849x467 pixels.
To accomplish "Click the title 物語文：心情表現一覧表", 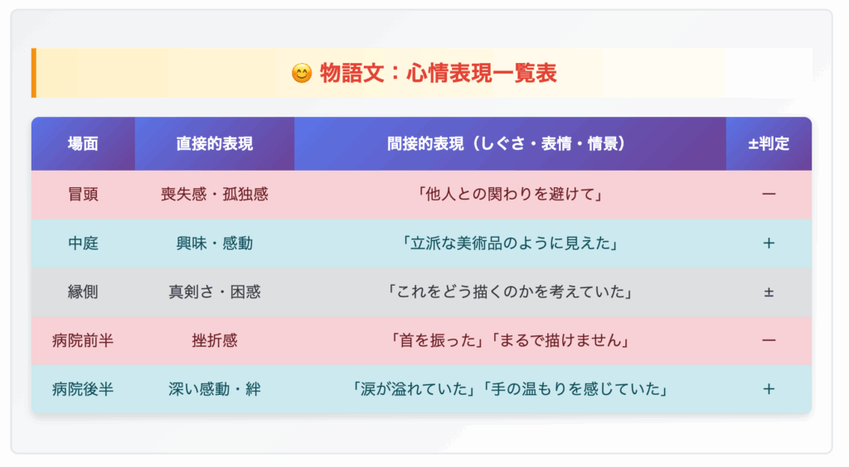I will [438, 73].
